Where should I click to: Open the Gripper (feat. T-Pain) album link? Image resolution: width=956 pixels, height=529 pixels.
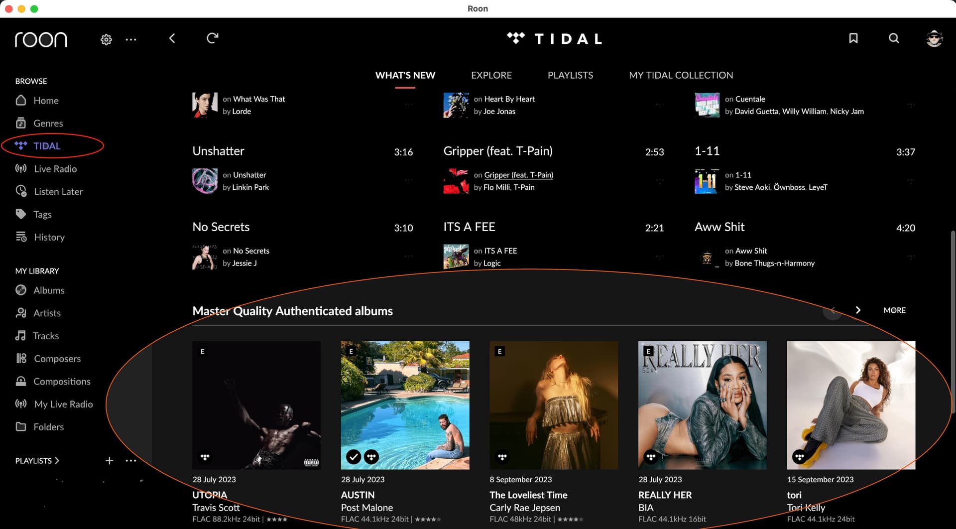pos(518,175)
